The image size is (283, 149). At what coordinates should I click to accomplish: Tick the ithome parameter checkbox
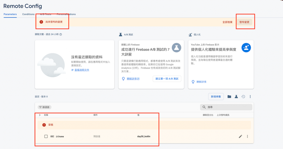46,136
